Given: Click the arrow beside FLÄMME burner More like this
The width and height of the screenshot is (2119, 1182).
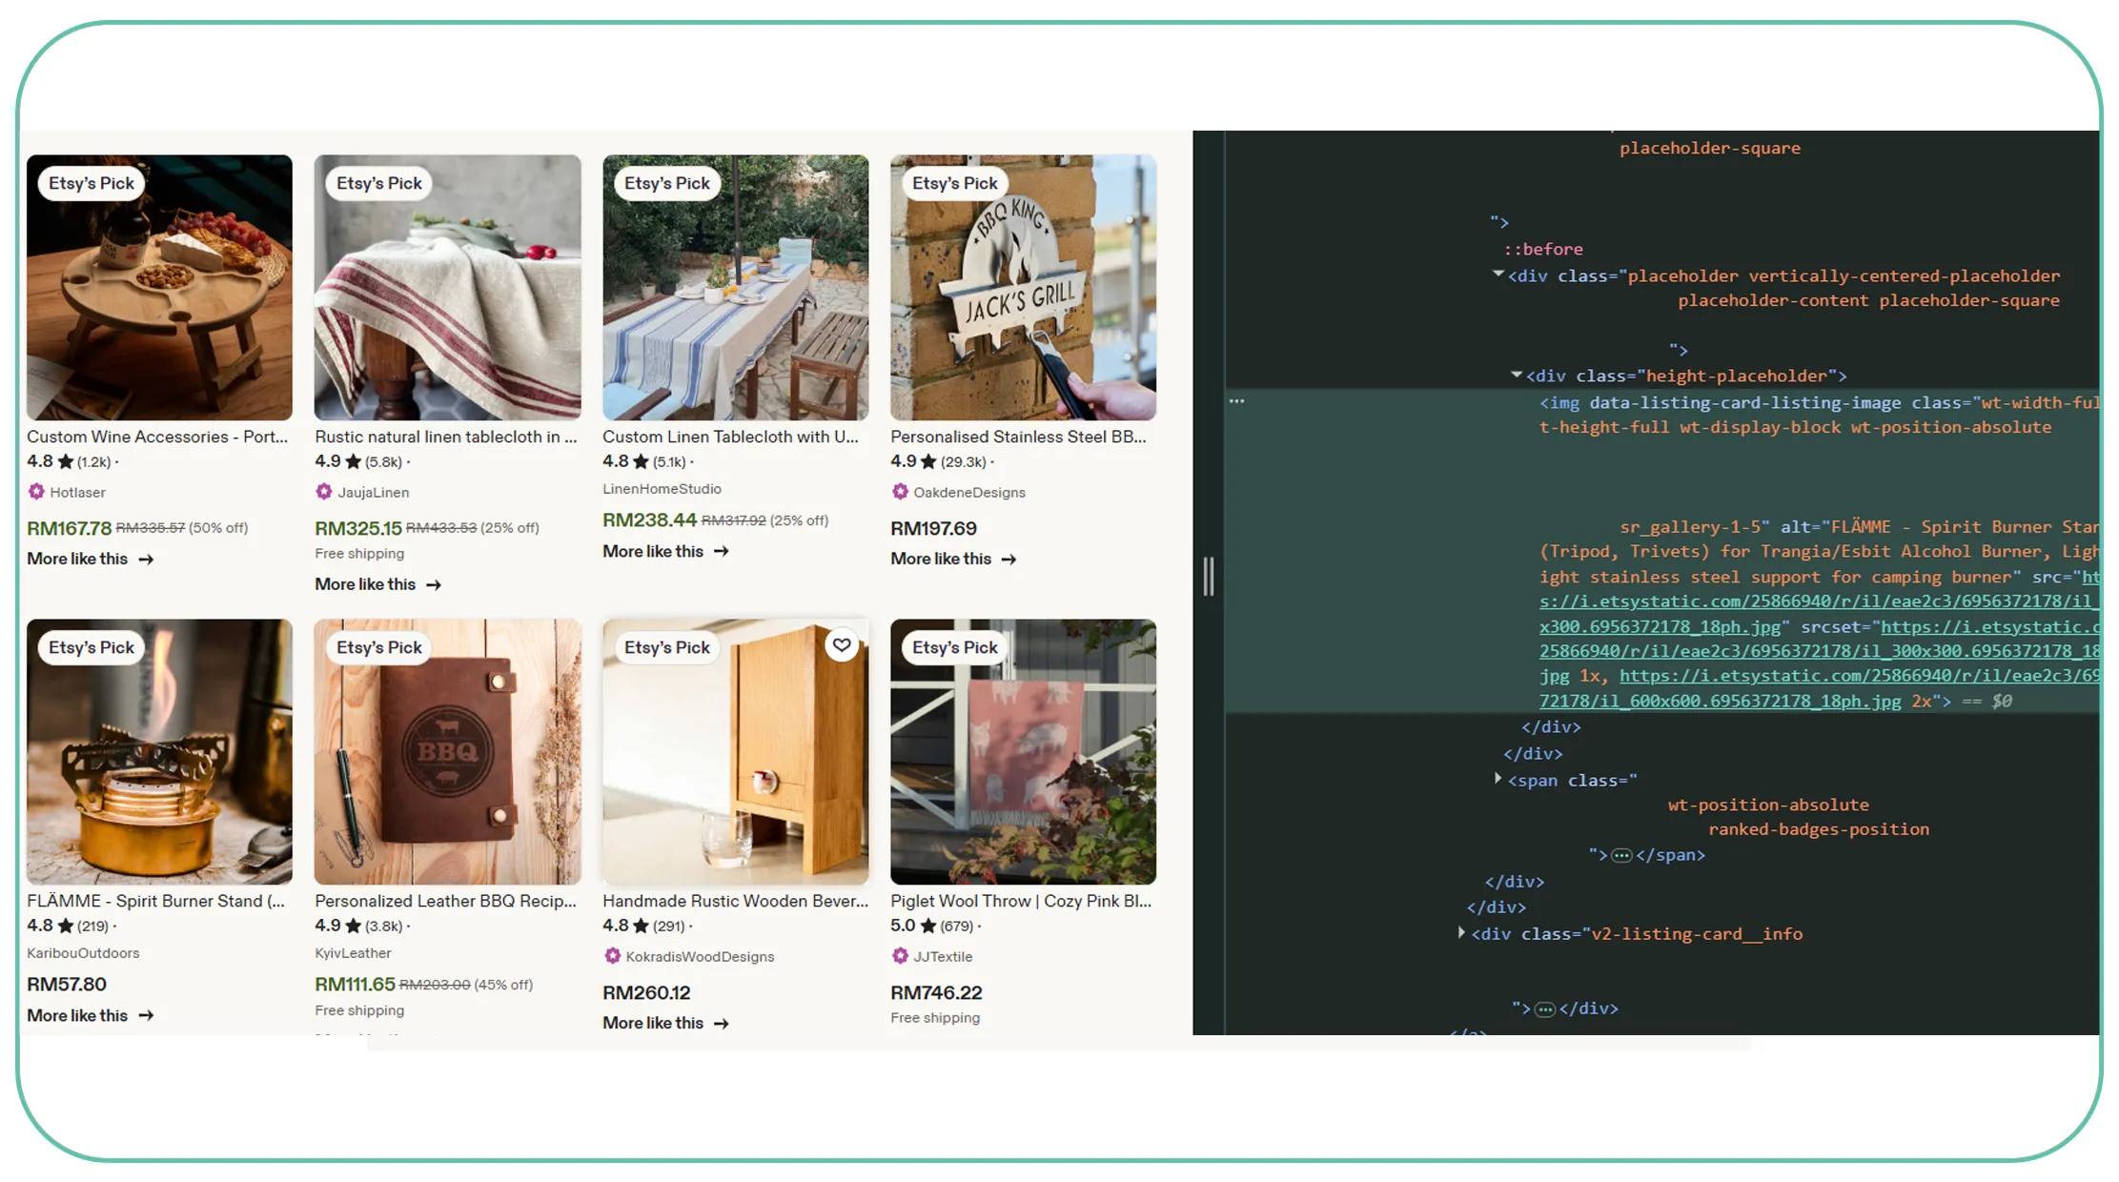Looking at the screenshot, I should 146,1016.
